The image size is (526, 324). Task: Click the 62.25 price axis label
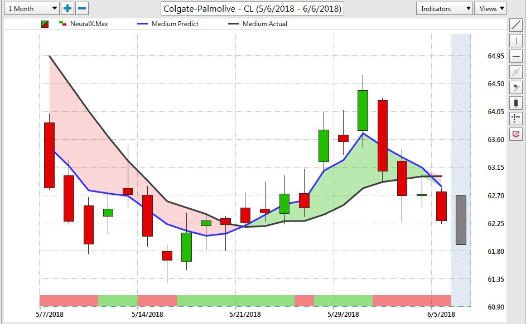496,223
